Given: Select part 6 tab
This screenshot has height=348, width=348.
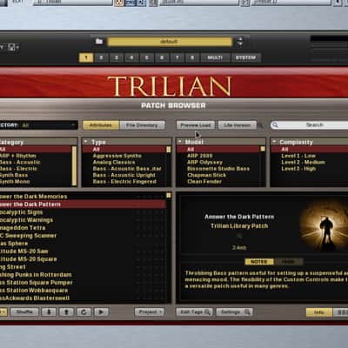Looking at the screenshot, I should point(162,57).
